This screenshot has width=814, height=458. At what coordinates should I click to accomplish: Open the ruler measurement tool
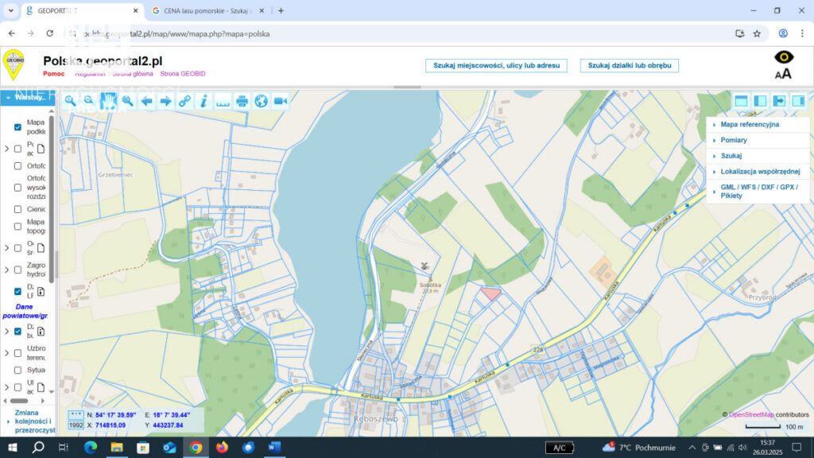(223, 101)
